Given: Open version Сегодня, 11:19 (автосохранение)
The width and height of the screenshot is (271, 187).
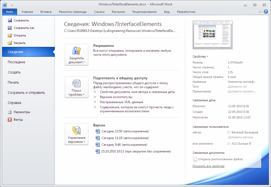Looking at the screenshot, I should (x=125, y=138).
